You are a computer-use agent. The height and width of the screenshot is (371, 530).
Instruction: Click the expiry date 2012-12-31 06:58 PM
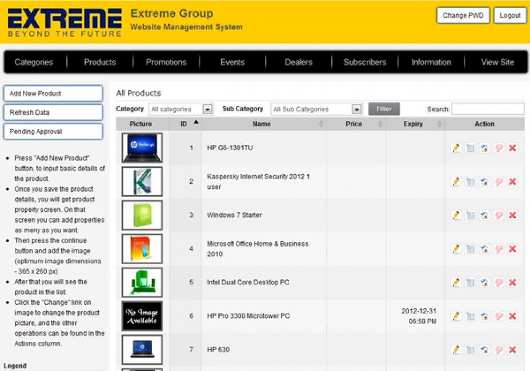419,316
